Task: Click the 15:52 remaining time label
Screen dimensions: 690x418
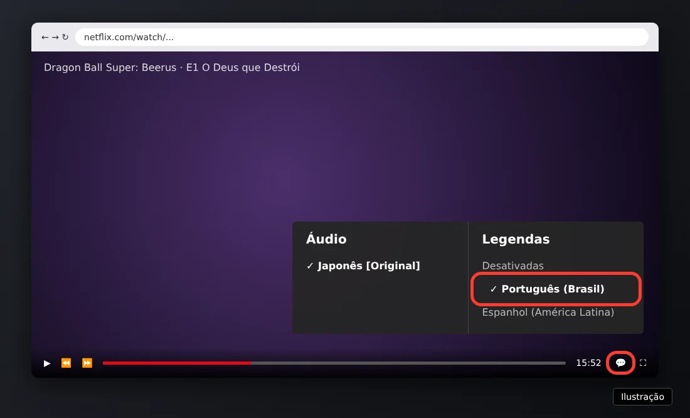Action: (588, 363)
